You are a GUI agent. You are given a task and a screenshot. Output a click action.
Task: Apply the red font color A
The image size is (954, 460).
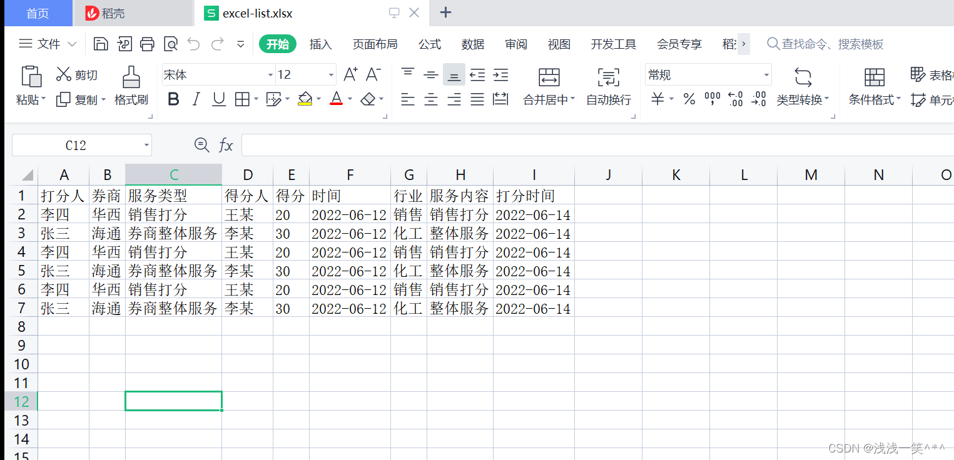[x=336, y=99]
